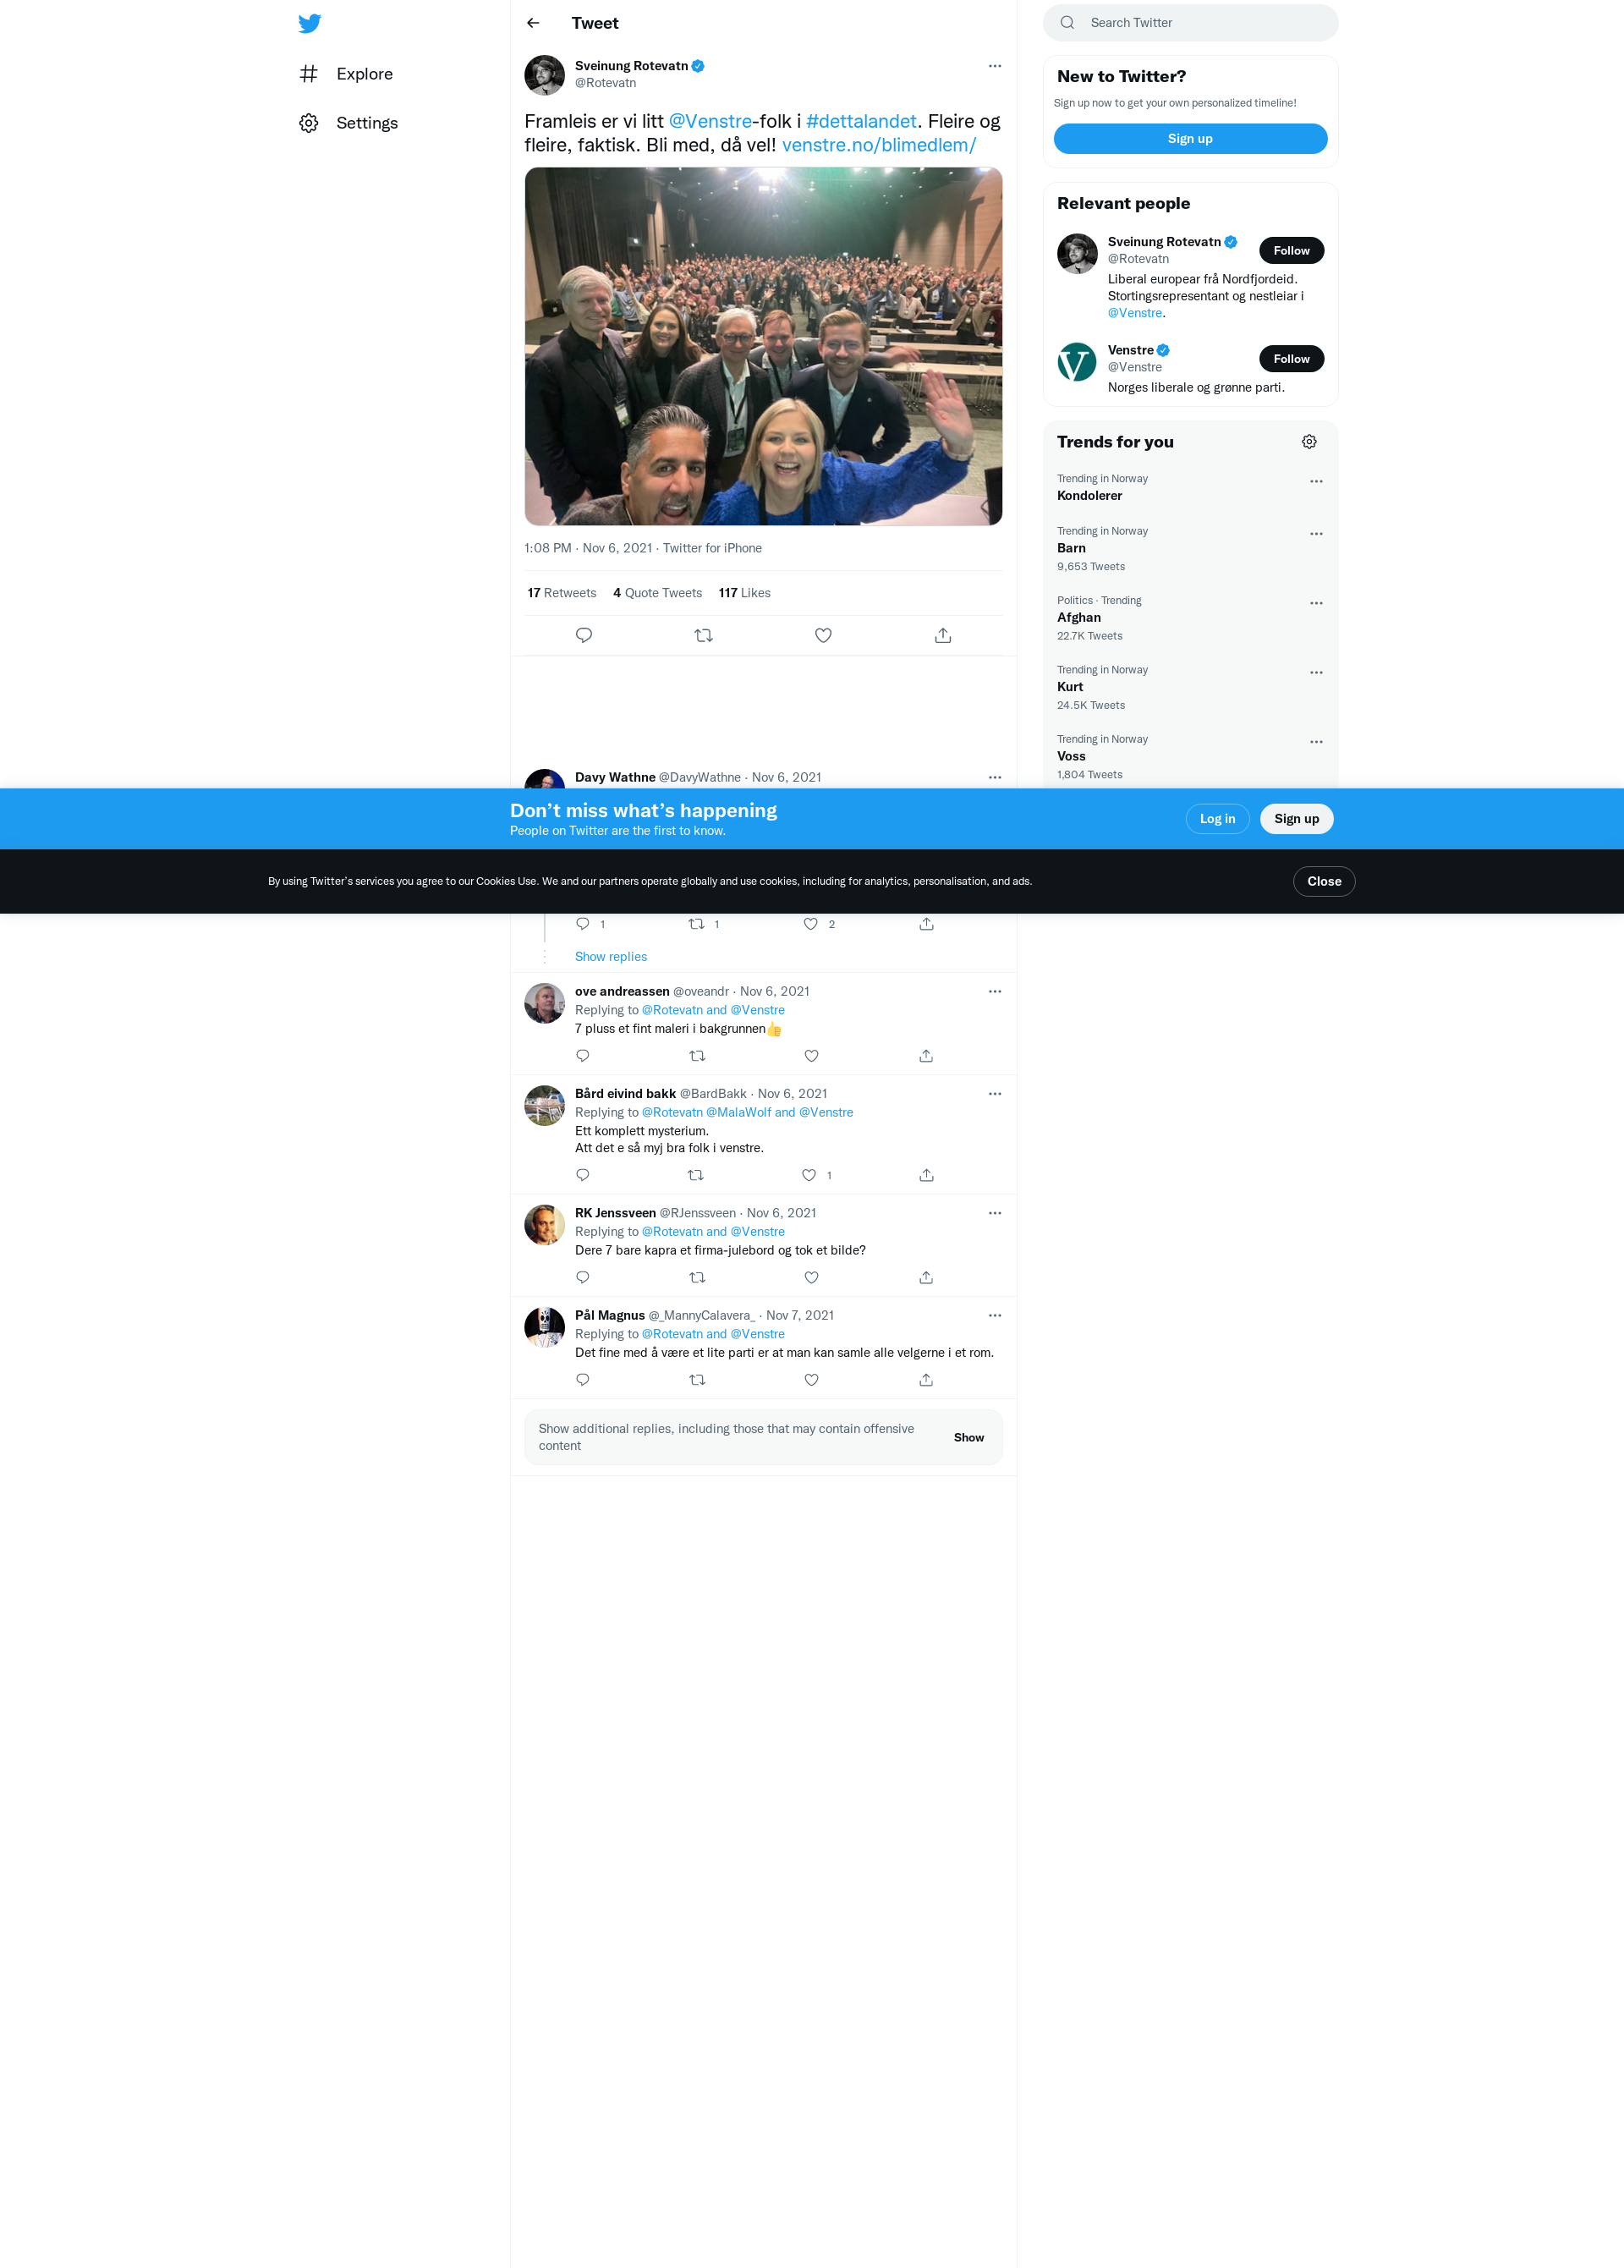The width and height of the screenshot is (1624, 2268).
Task: Open the venstre.no/blimedlem/ link
Action: 879,145
